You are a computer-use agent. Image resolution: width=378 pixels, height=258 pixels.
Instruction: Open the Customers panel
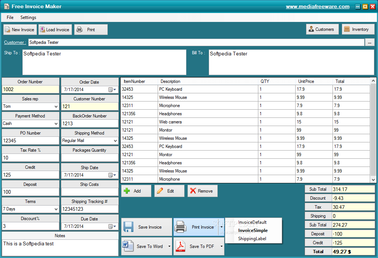(322, 29)
